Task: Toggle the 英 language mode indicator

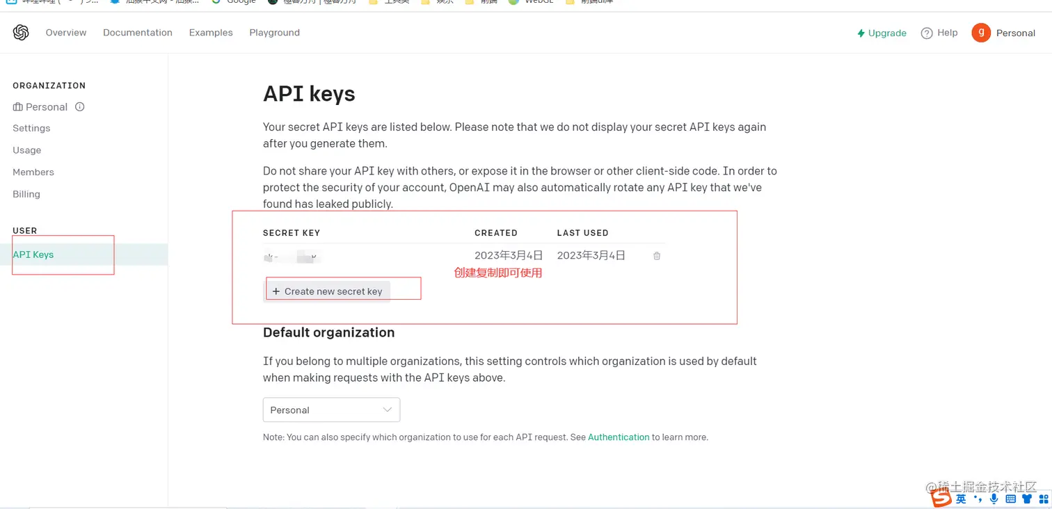Action: click(961, 499)
